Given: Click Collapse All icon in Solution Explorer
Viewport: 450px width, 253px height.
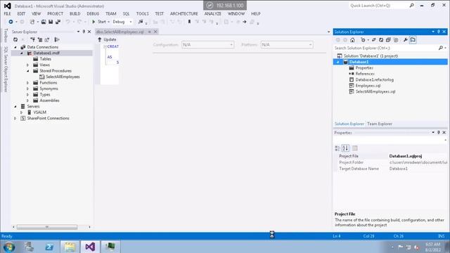Looking at the screenshot, I should [x=388, y=40].
